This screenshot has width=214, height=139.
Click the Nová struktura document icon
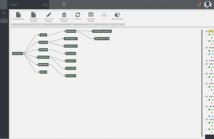18,15
